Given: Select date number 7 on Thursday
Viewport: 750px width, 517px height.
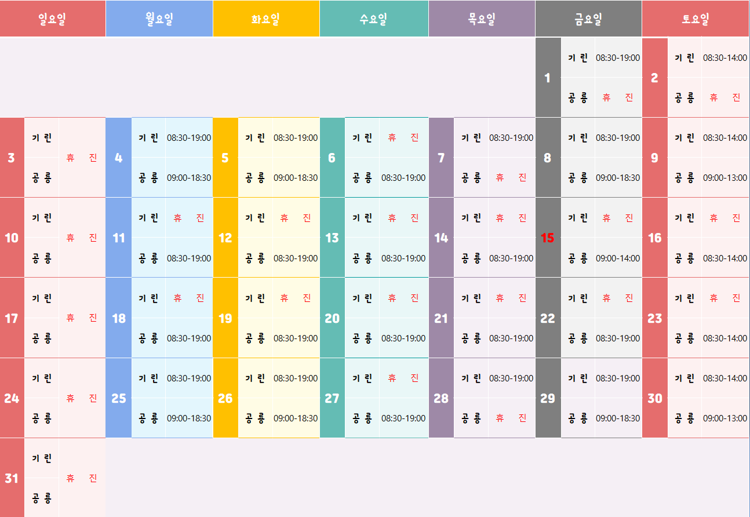Looking at the screenshot, I should tap(441, 158).
